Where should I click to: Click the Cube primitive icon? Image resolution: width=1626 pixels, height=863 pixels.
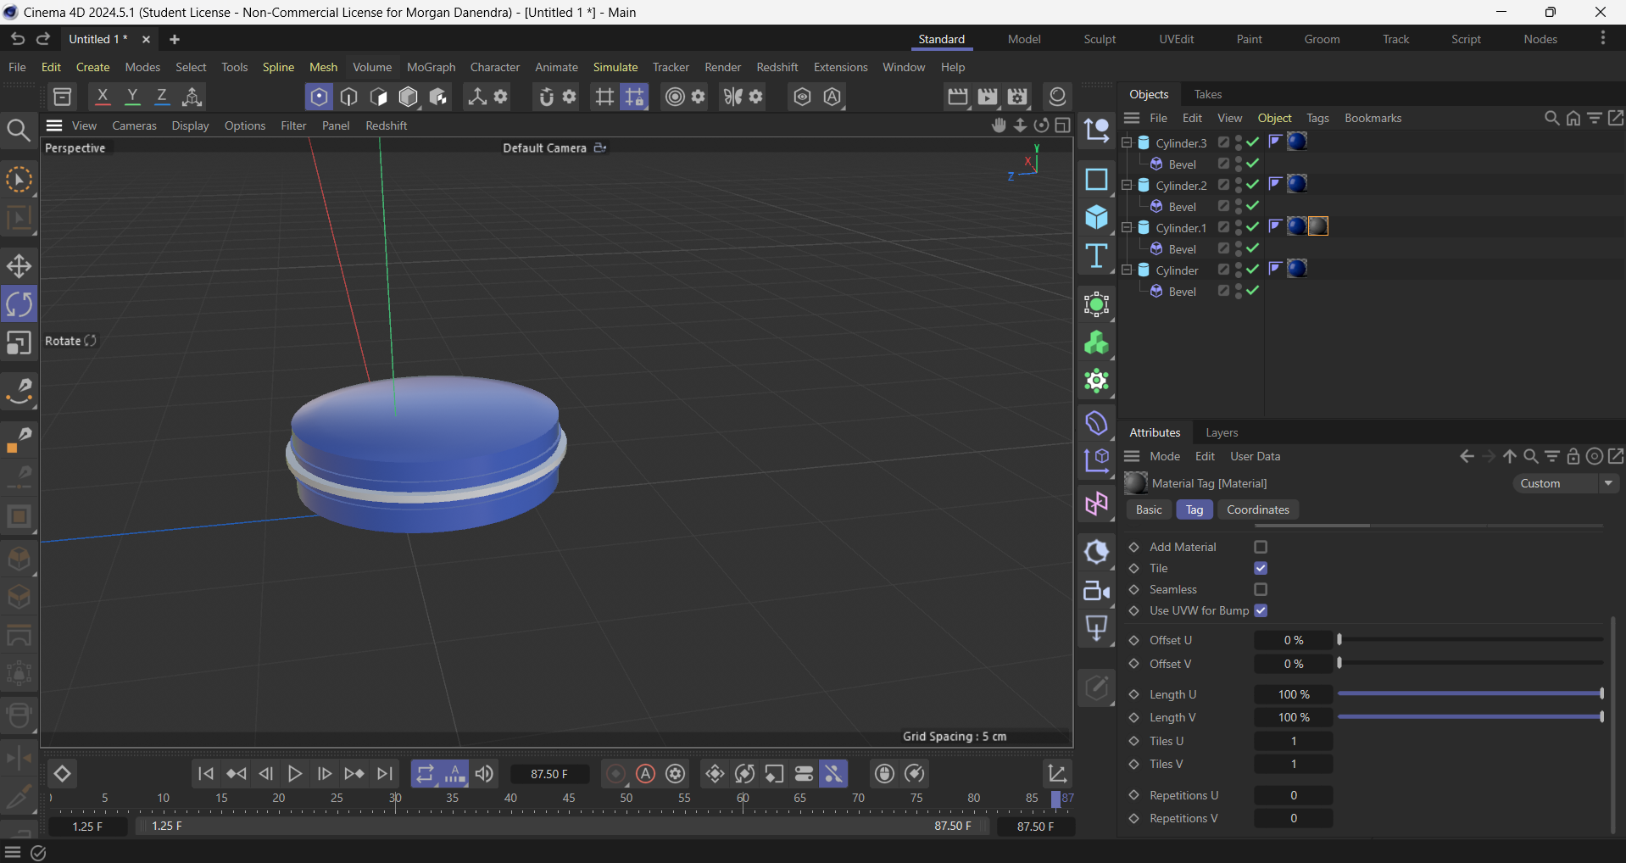pyautogui.click(x=1096, y=218)
